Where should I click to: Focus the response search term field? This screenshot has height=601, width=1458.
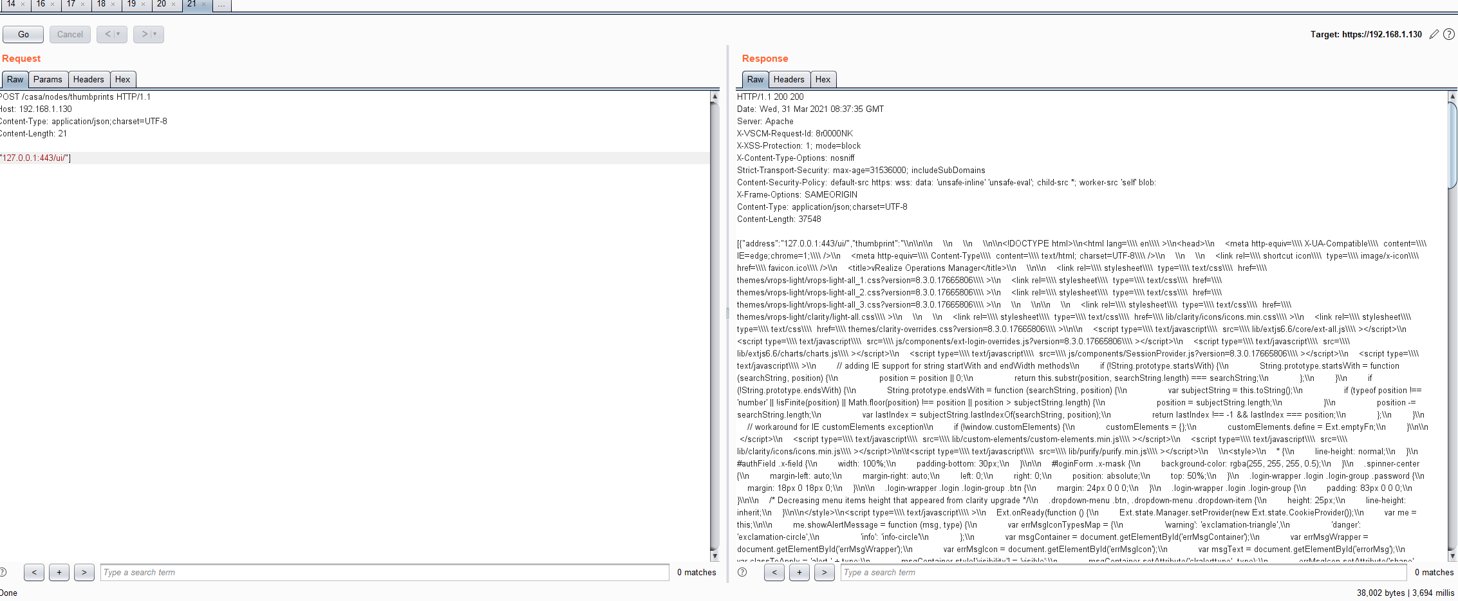tap(1123, 572)
